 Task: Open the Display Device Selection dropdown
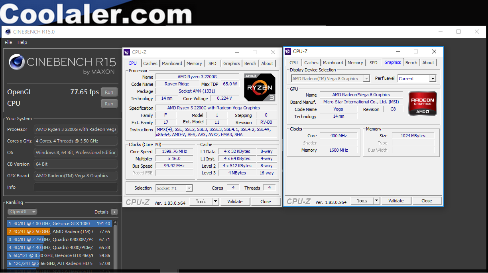[331, 79]
